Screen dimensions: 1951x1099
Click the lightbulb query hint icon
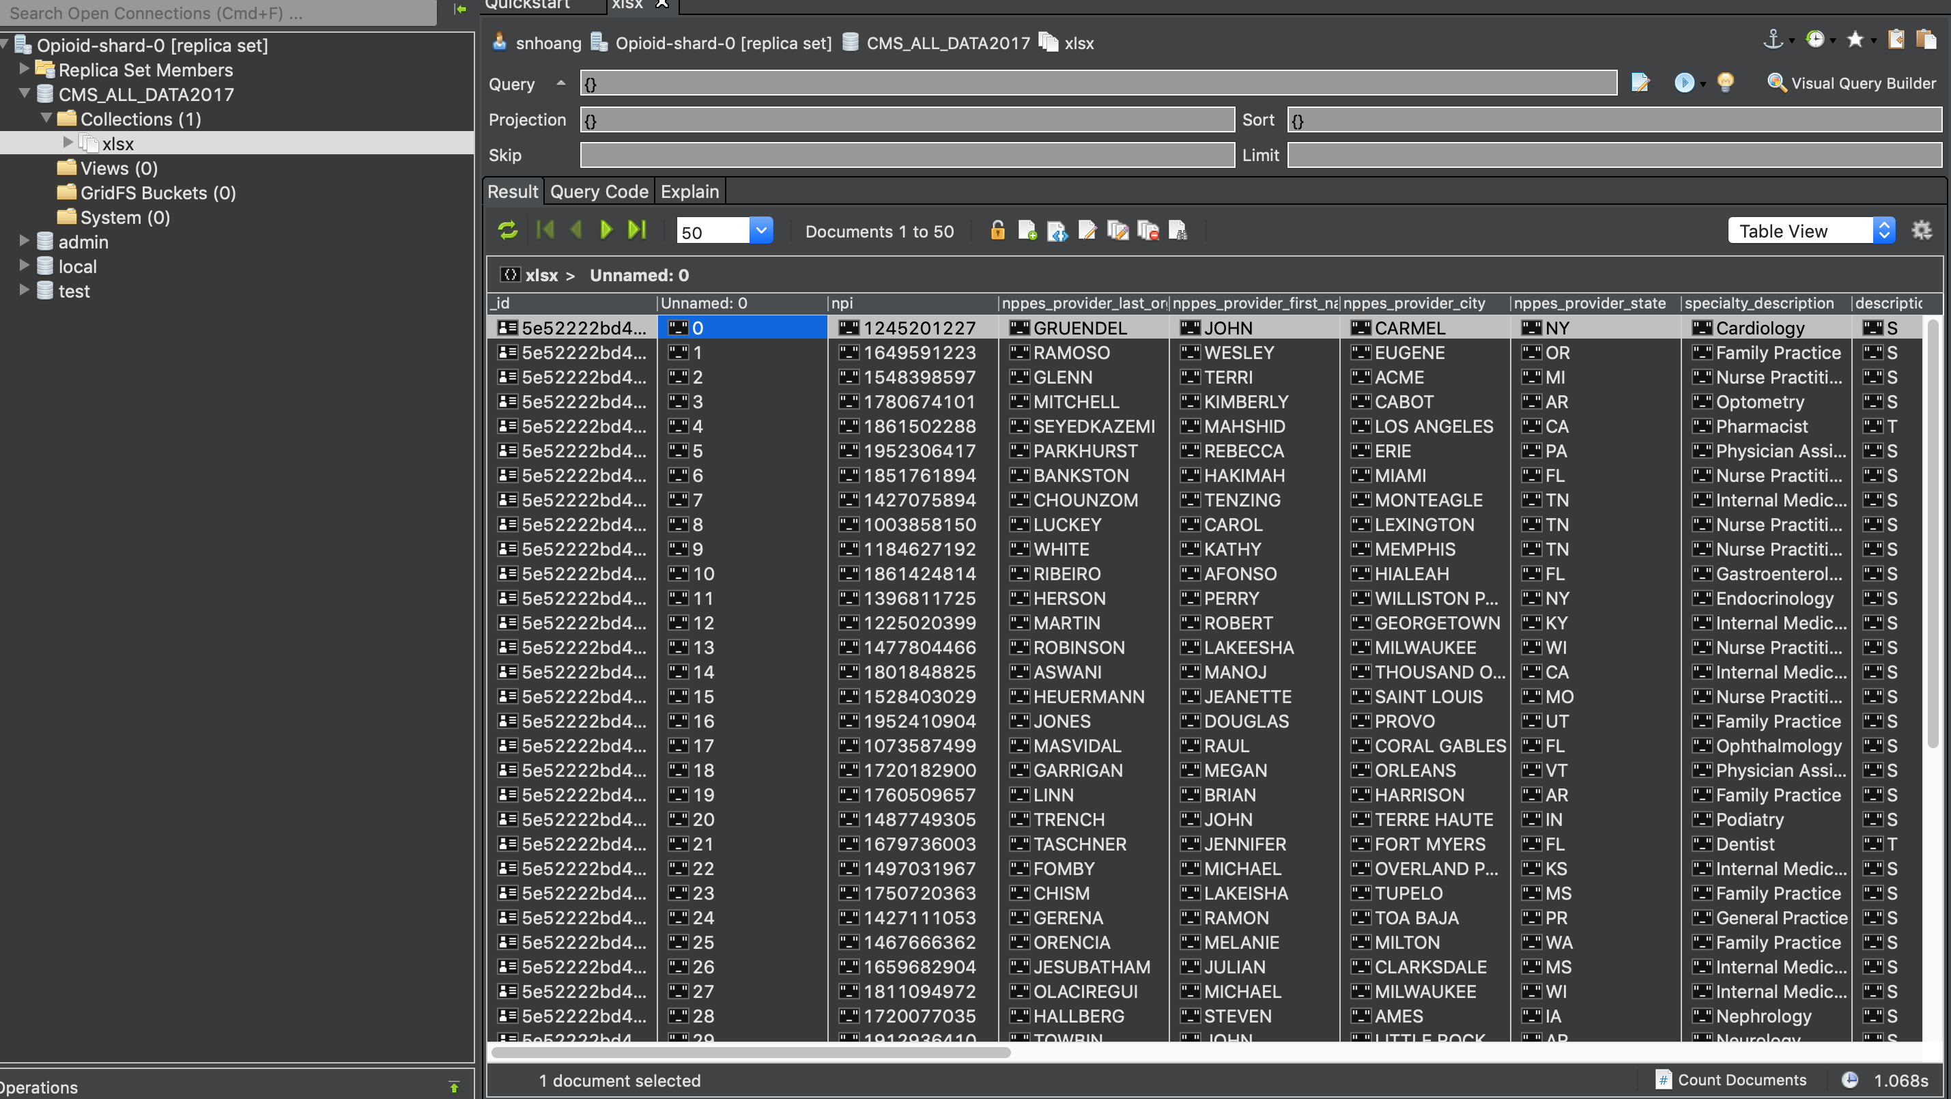point(1726,83)
